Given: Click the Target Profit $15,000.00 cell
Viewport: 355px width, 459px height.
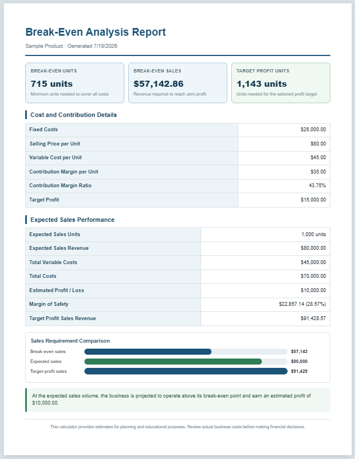Looking at the screenshot, I should 284,200.
